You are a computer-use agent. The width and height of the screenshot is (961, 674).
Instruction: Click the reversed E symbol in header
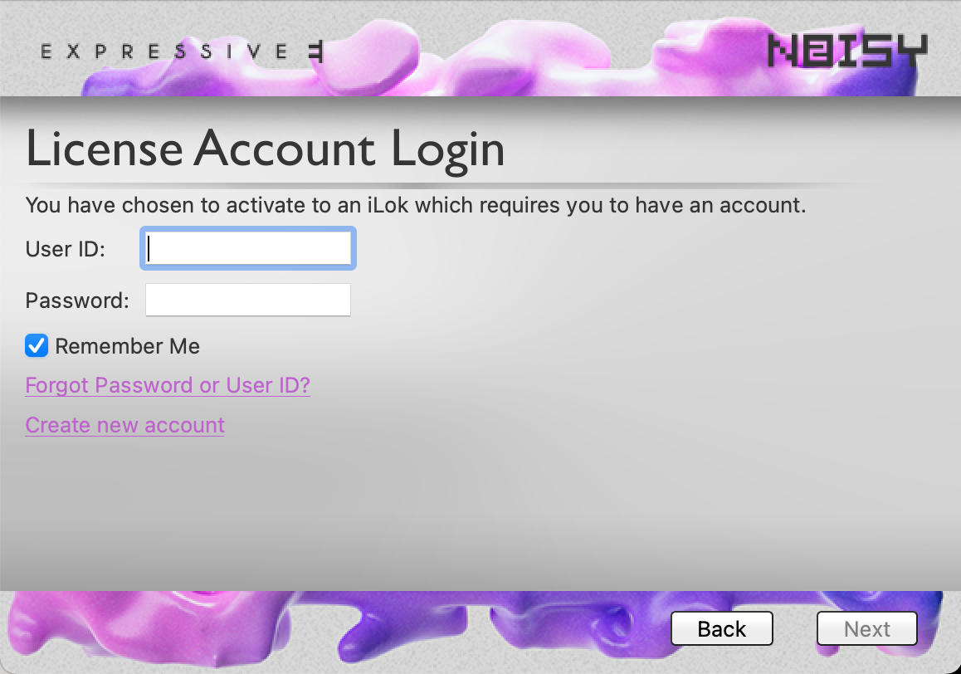315,51
